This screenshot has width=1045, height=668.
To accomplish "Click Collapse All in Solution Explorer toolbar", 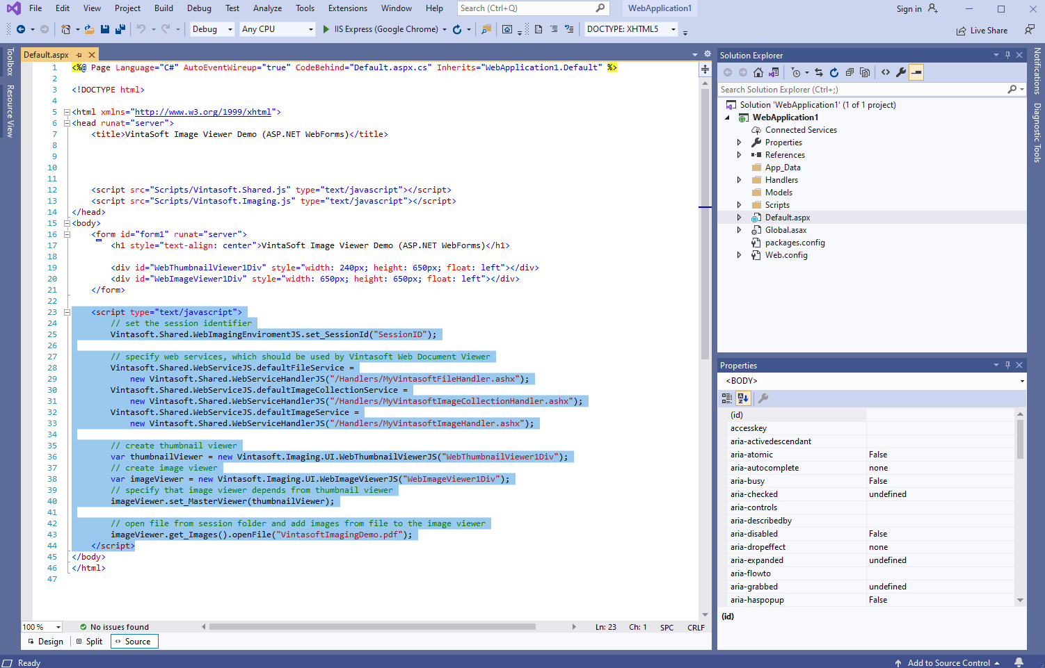I will tap(849, 72).
